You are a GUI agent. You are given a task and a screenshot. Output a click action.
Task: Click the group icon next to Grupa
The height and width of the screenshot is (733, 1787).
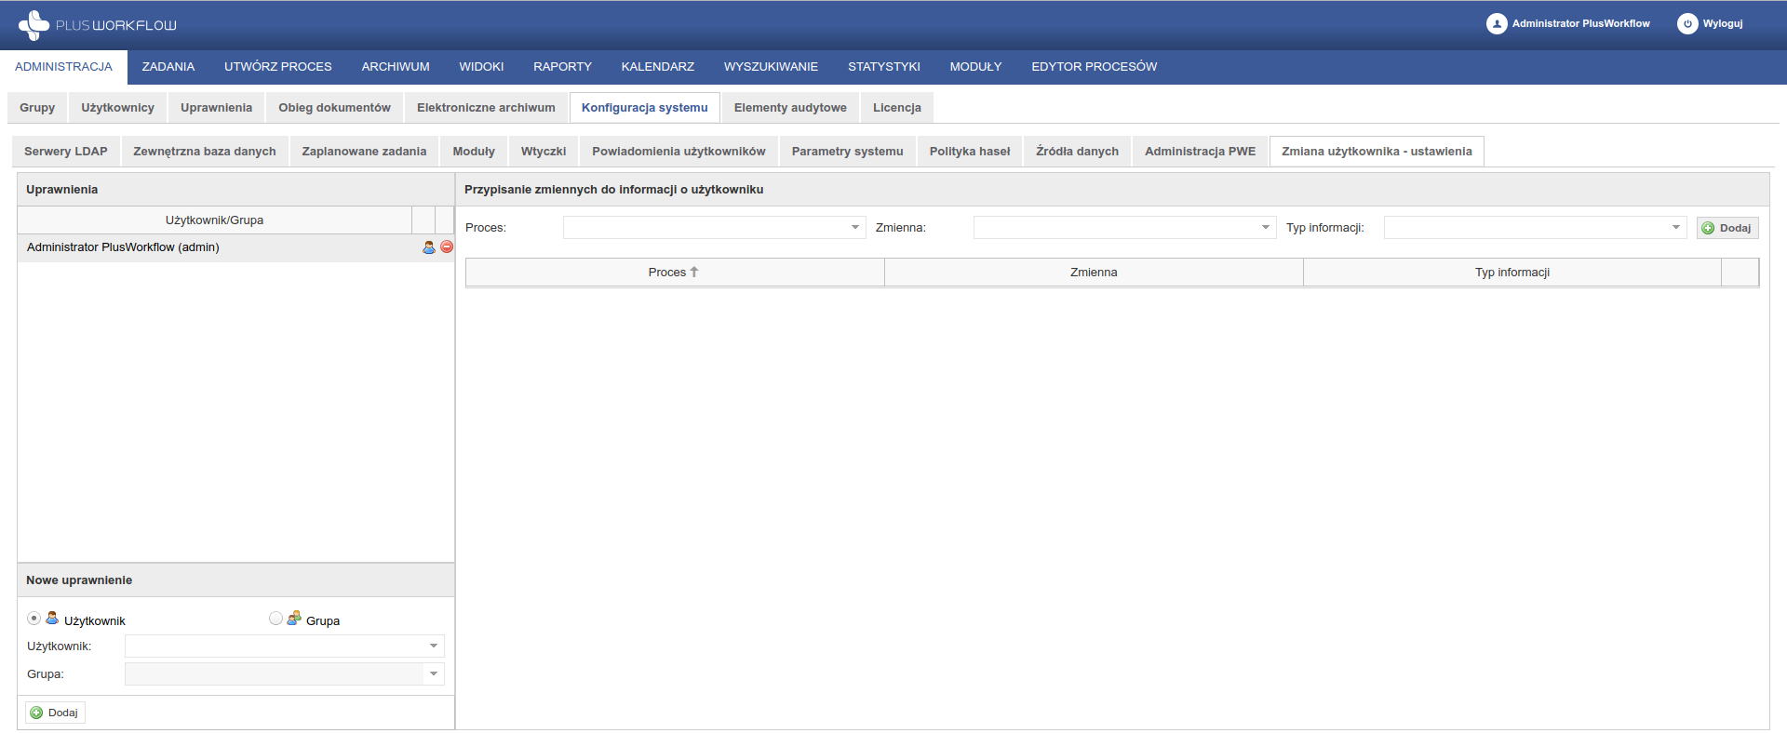click(x=294, y=619)
